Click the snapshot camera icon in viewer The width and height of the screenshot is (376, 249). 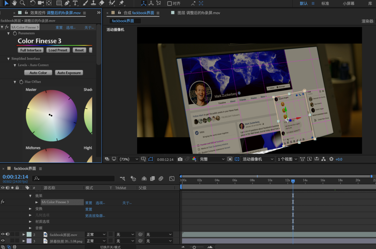tap(180, 159)
